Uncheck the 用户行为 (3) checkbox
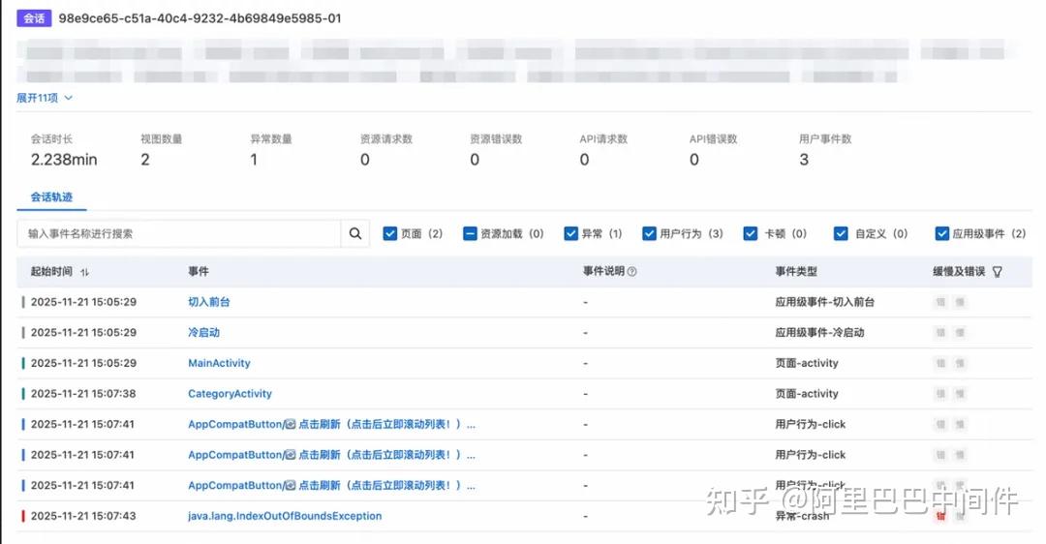This screenshot has width=1046, height=544. [x=649, y=233]
